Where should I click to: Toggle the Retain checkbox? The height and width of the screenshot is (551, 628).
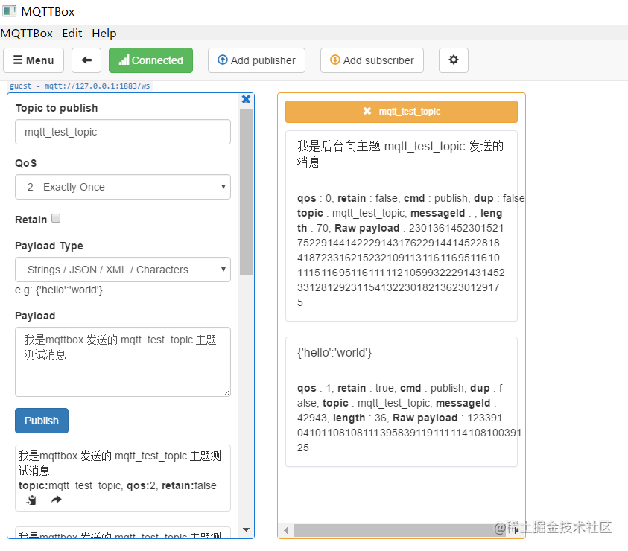point(56,218)
